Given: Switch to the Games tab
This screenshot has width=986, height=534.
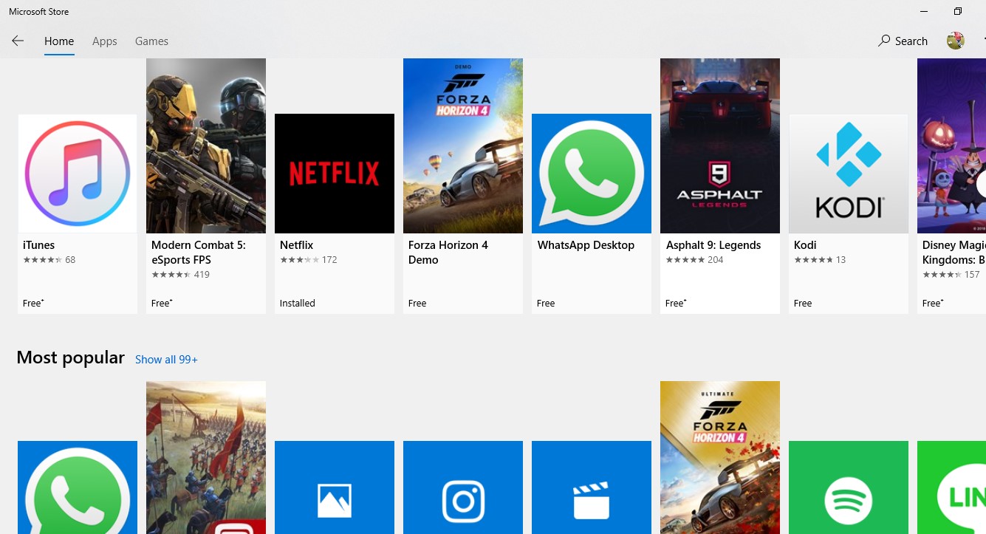Looking at the screenshot, I should tap(151, 41).
